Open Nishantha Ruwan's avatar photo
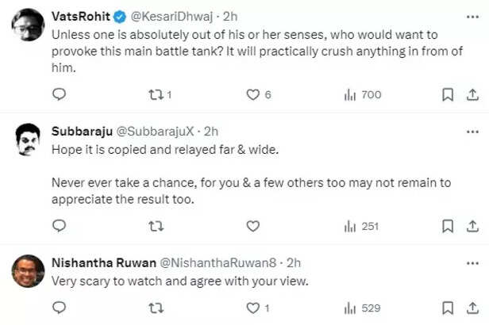 pyautogui.click(x=28, y=271)
